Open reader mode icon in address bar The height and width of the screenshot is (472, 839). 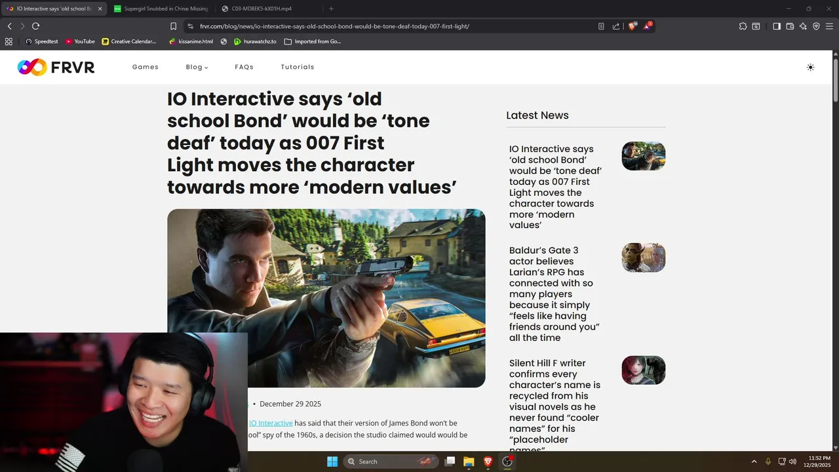[x=601, y=26]
